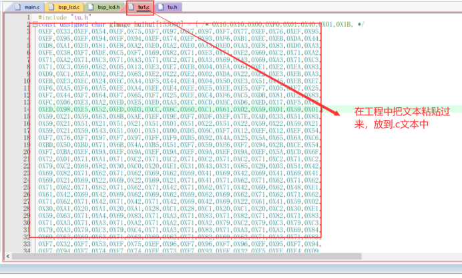This screenshot has width=462, height=278.
Task: Collapse the gImage_huihui array fold marker
Action: click(x=35, y=25)
